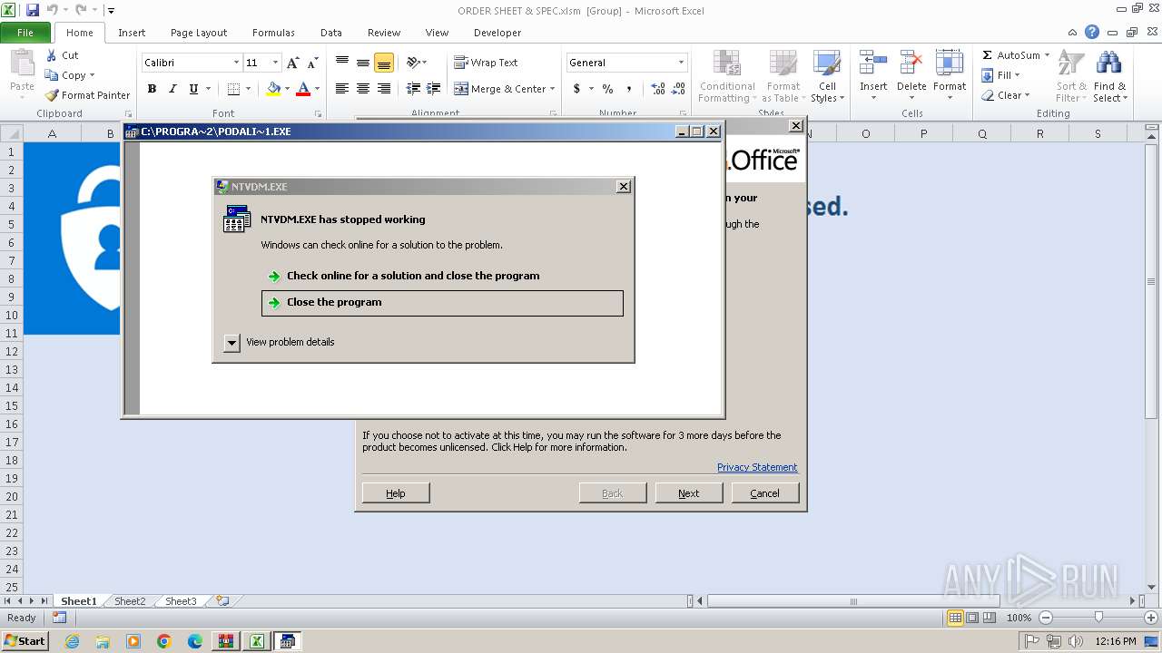Click Cancel in activation wizard

[x=764, y=493]
